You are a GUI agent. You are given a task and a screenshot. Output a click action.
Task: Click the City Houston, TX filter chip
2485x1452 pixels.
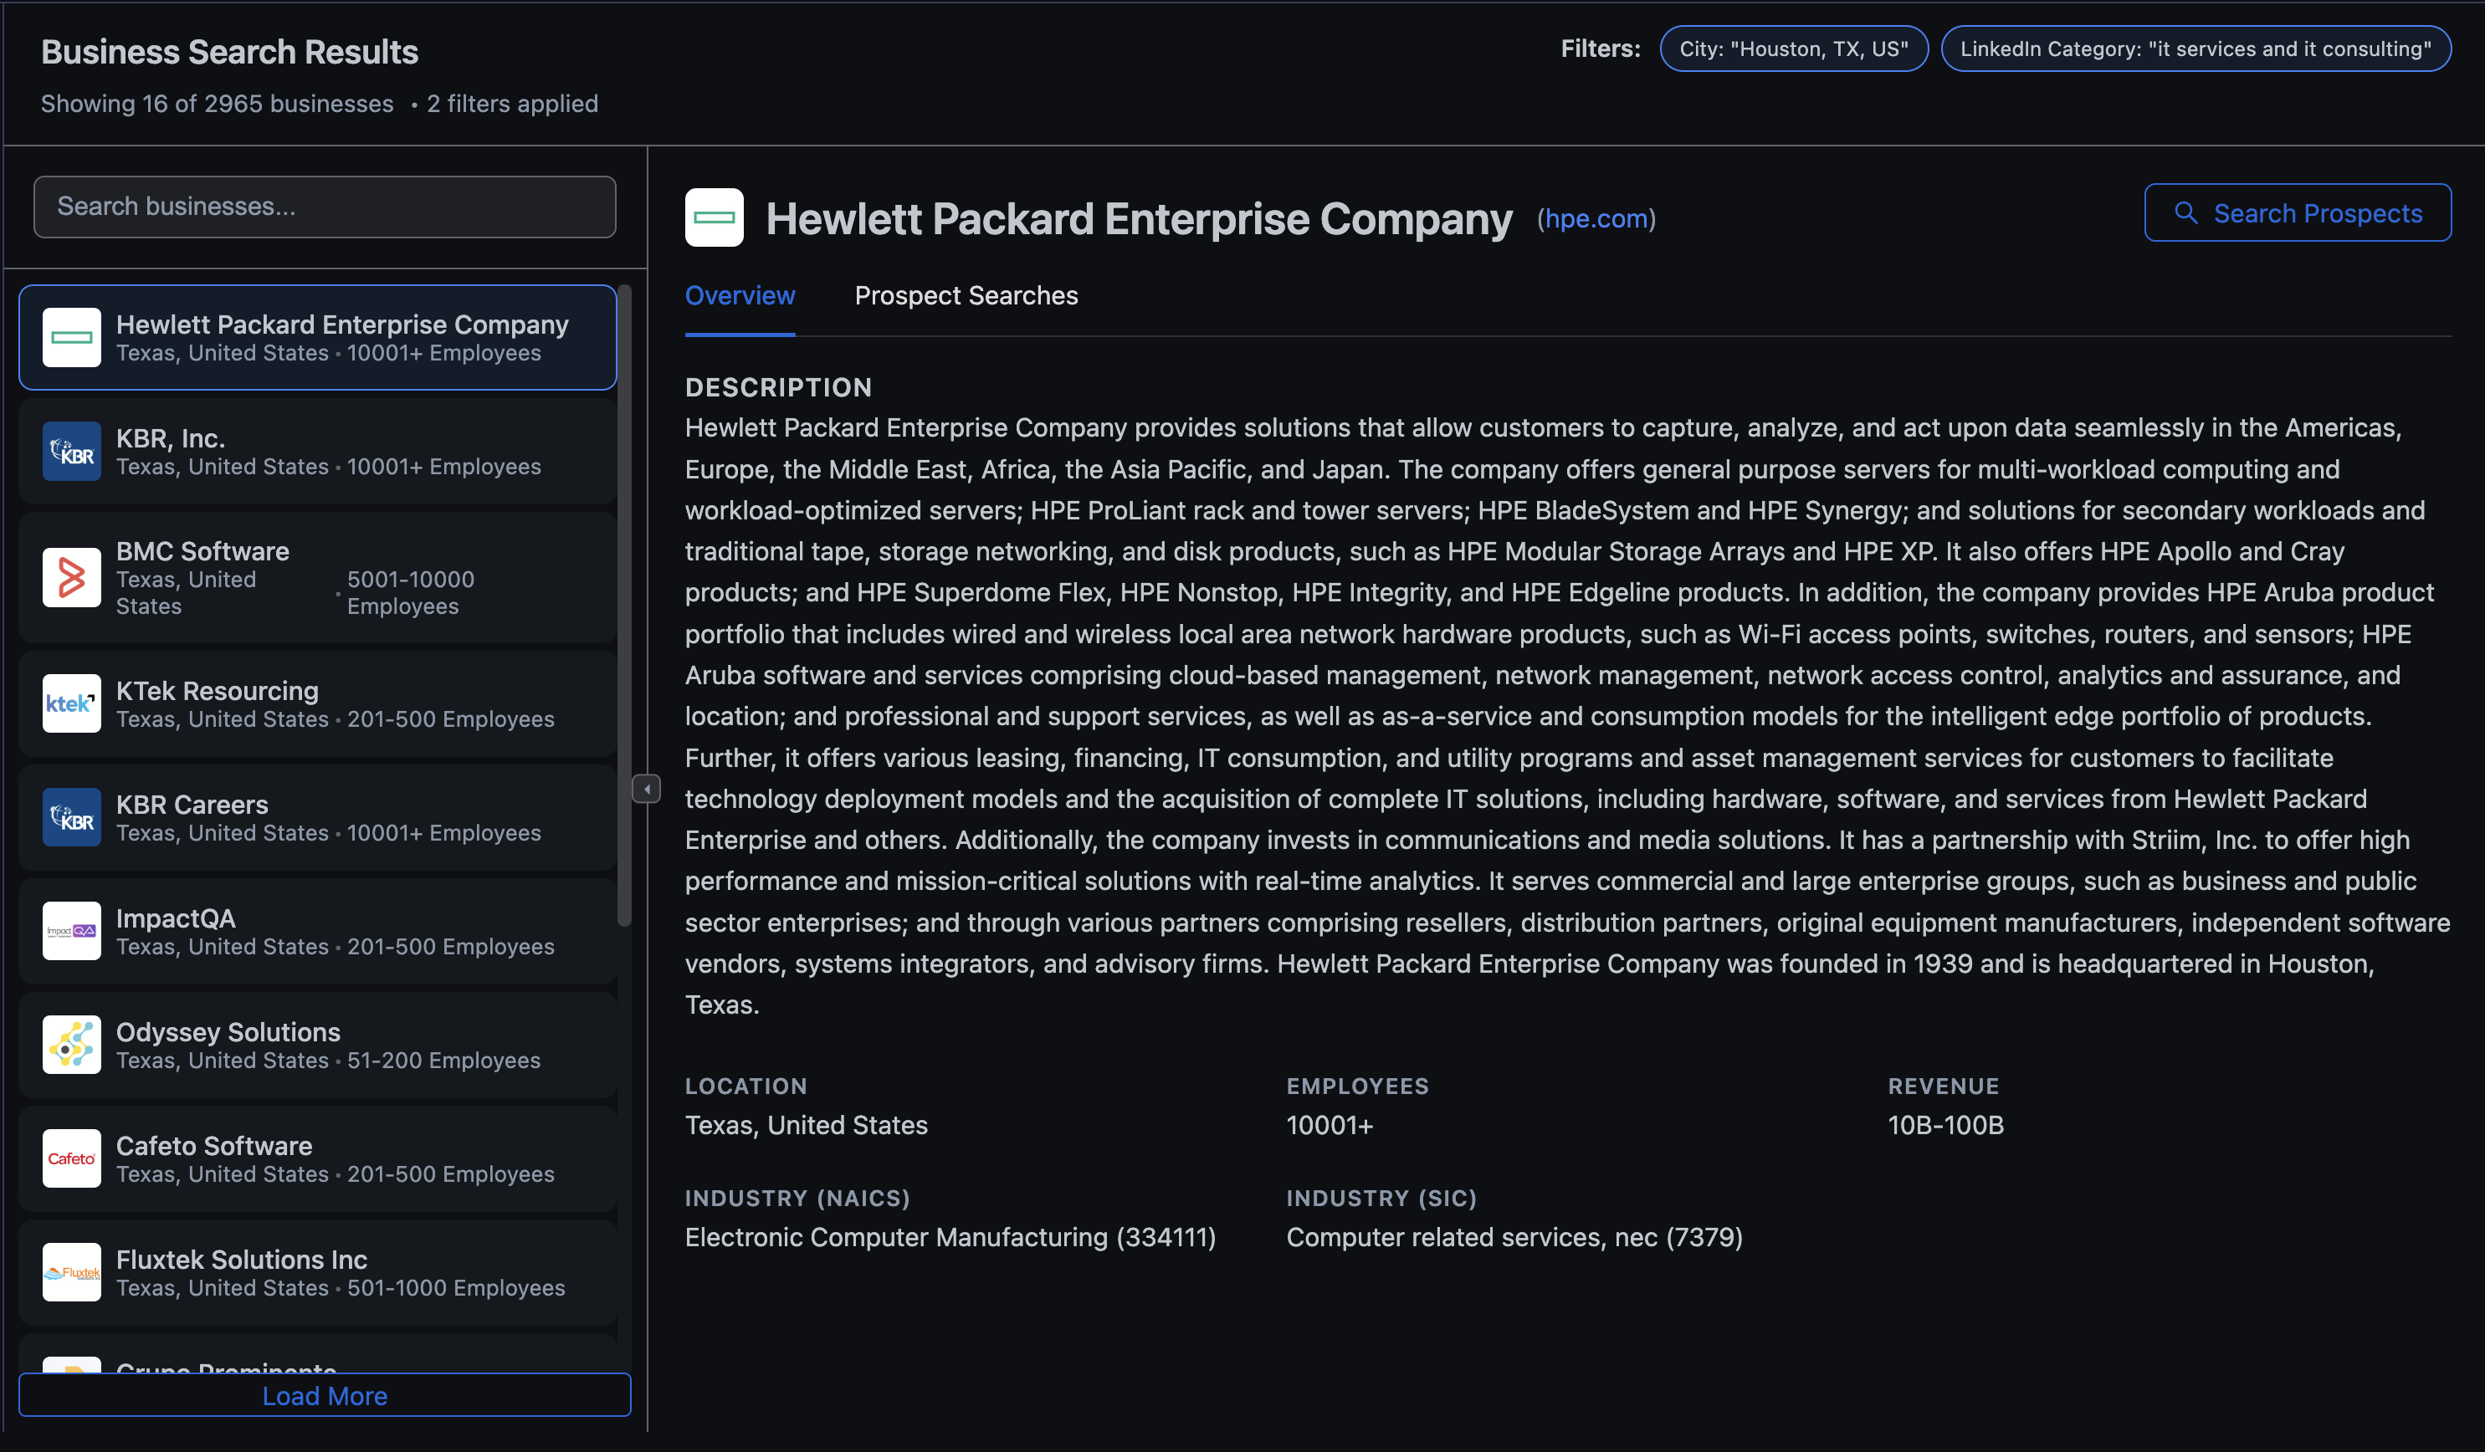click(x=1794, y=49)
